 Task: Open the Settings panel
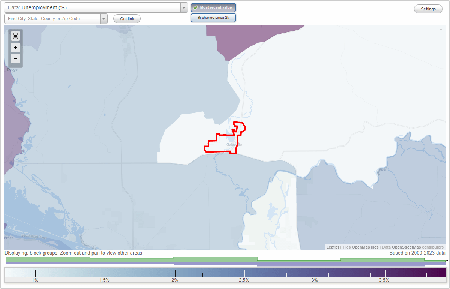[x=428, y=9]
